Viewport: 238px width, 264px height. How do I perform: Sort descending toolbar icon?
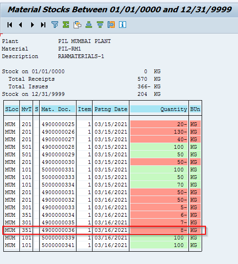[100, 25]
